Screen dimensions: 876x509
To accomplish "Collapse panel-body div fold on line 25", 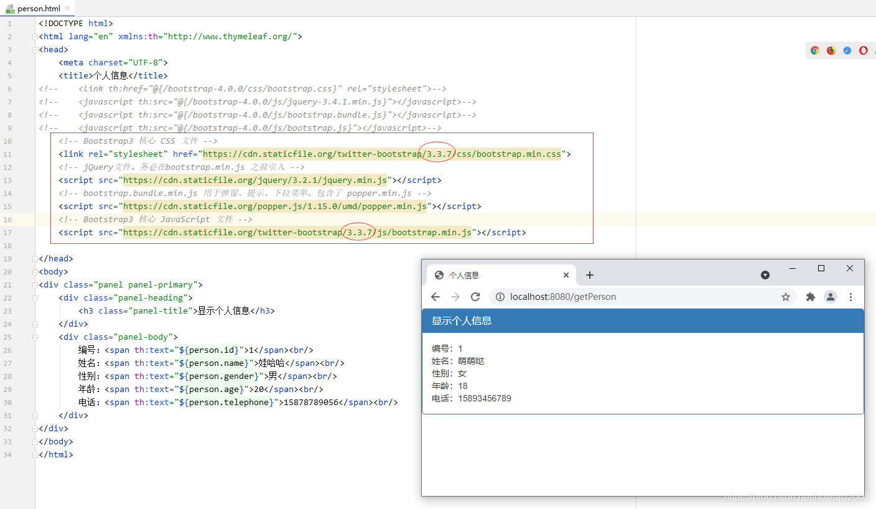I will tap(35, 337).
